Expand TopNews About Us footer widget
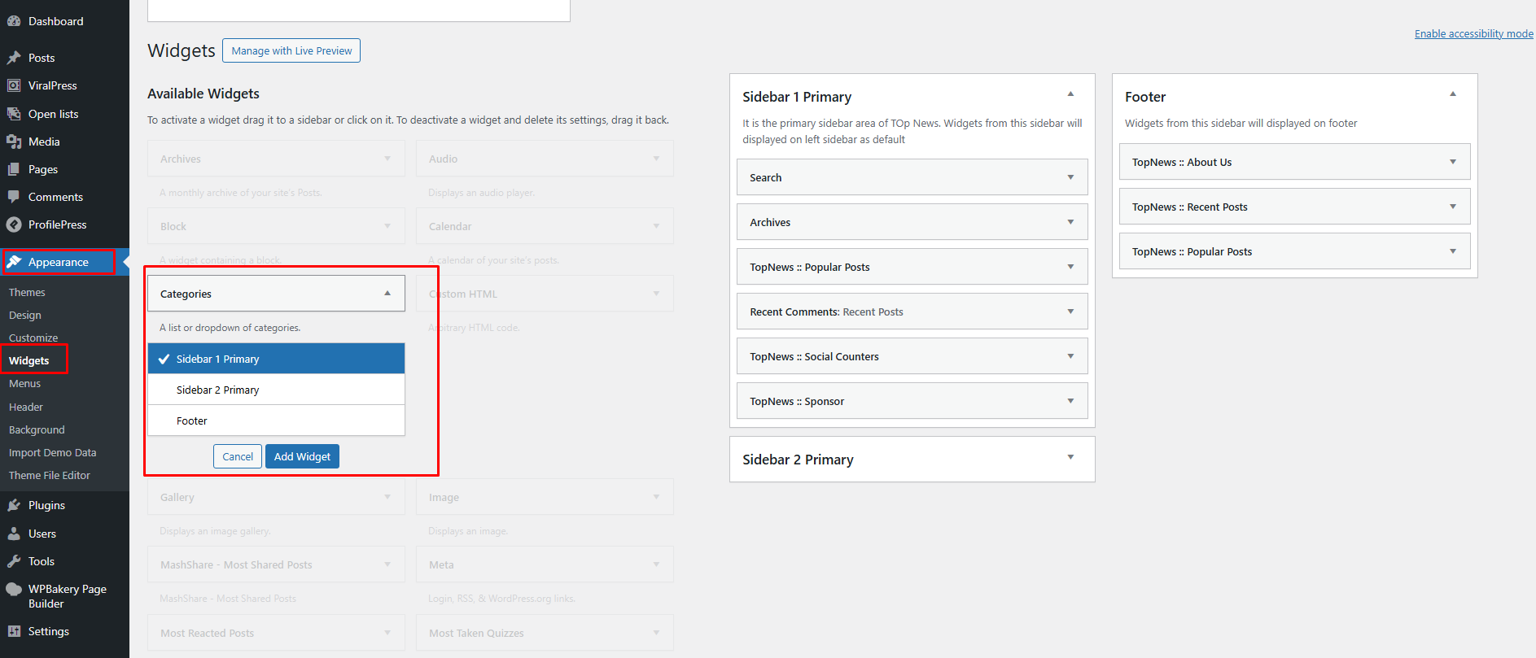The height and width of the screenshot is (658, 1536). click(x=1453, y=162)
